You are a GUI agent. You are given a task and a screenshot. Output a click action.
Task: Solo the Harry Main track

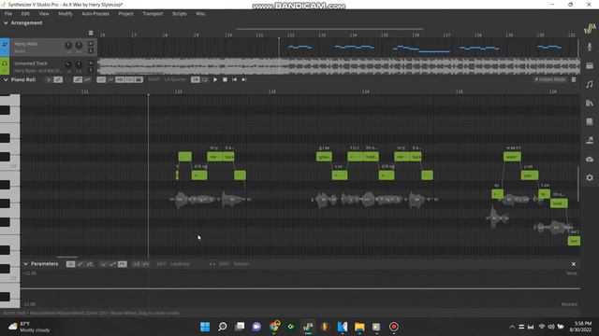[91, 50]
